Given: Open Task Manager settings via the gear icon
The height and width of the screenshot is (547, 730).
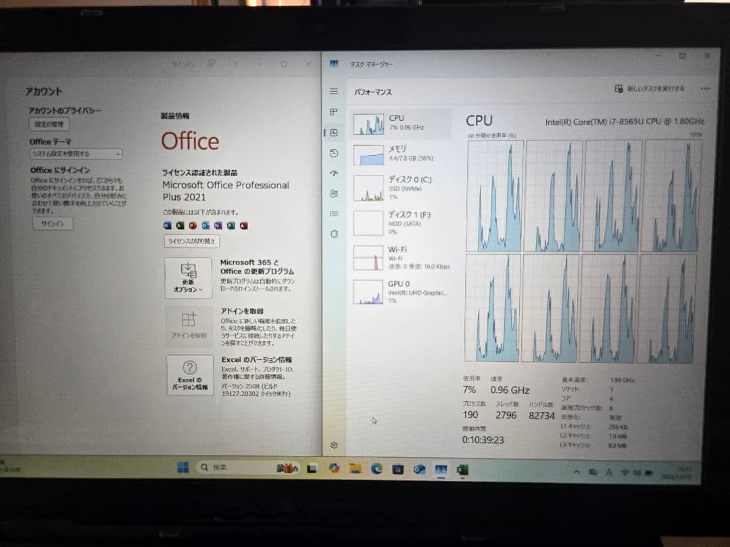Looking at the screenshot, I should (333, 446).
